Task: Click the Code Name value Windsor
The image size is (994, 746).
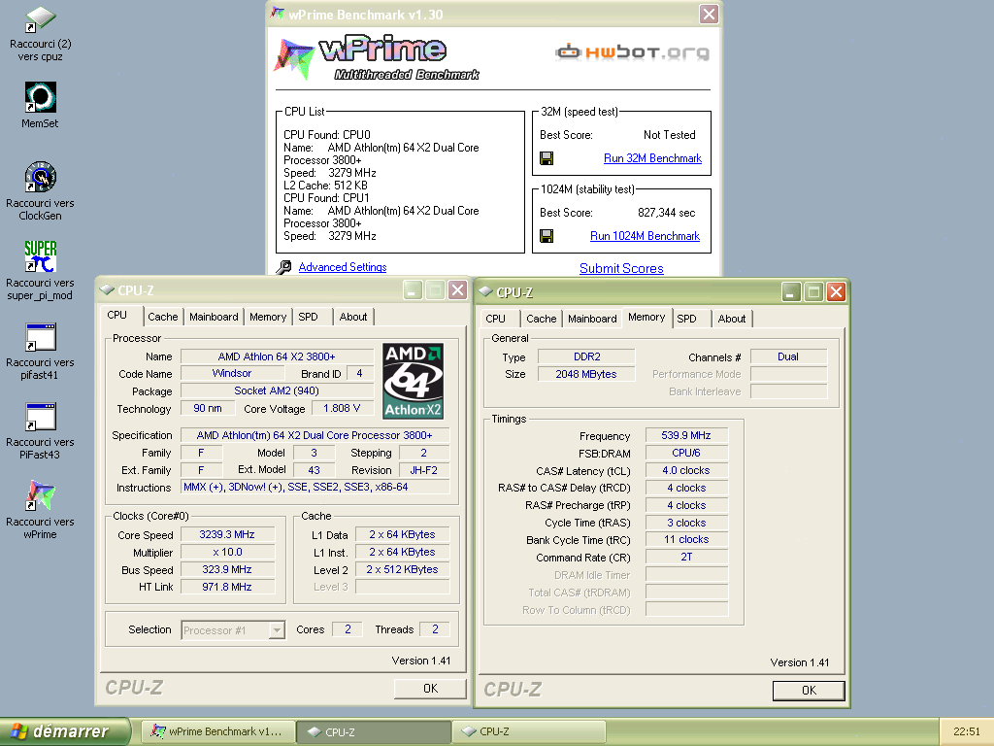Action: (x=232, y=374)
